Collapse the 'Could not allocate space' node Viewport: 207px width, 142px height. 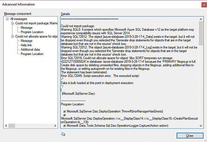pyautogui.click(x=12, y=37)
